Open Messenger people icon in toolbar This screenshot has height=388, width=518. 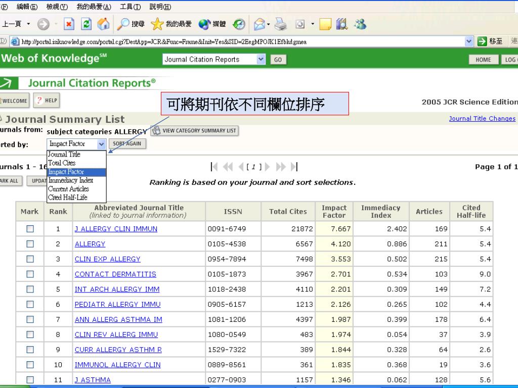[x=360, y=24]
